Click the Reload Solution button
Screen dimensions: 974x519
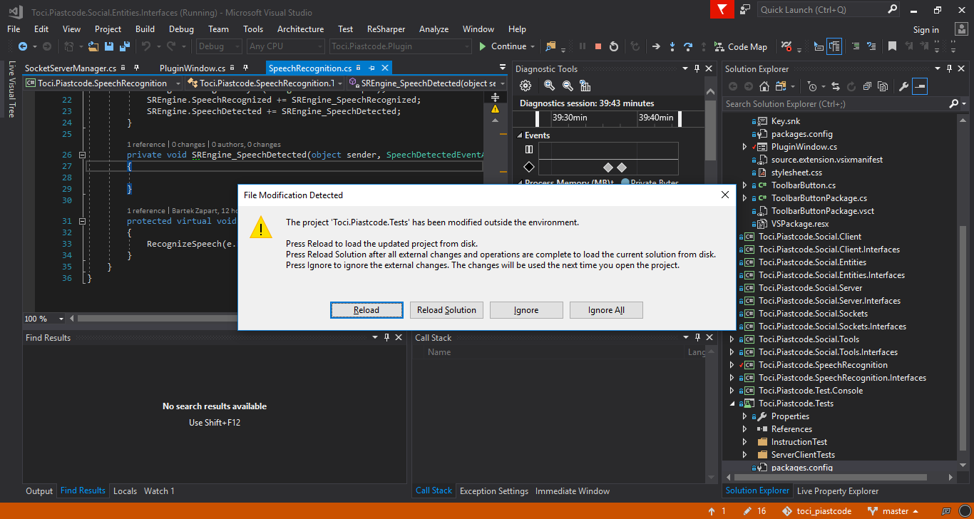446,310
